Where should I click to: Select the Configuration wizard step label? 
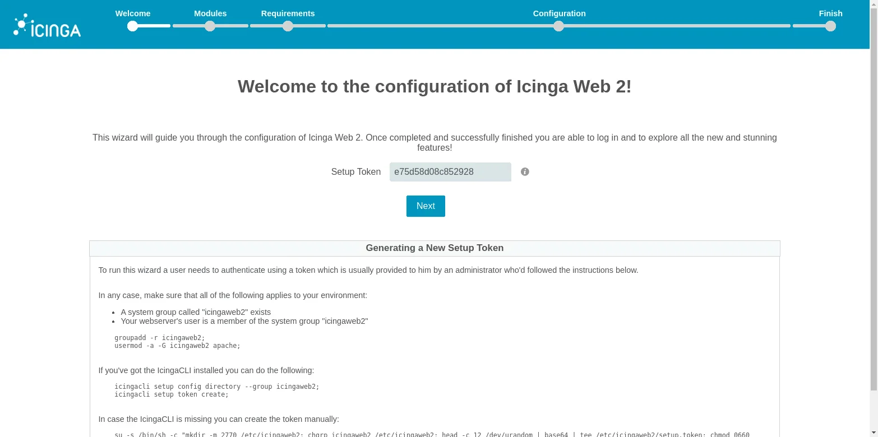click(x=559, y=13)
